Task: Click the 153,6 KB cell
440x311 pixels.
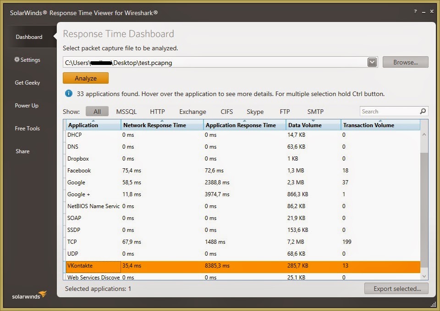Action: tap(297, 230)
